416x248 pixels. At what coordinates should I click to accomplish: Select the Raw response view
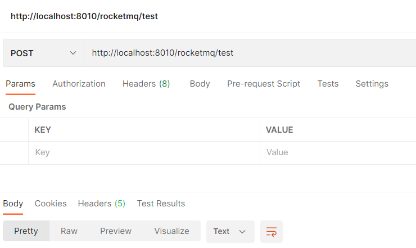[x=69, y=231]
